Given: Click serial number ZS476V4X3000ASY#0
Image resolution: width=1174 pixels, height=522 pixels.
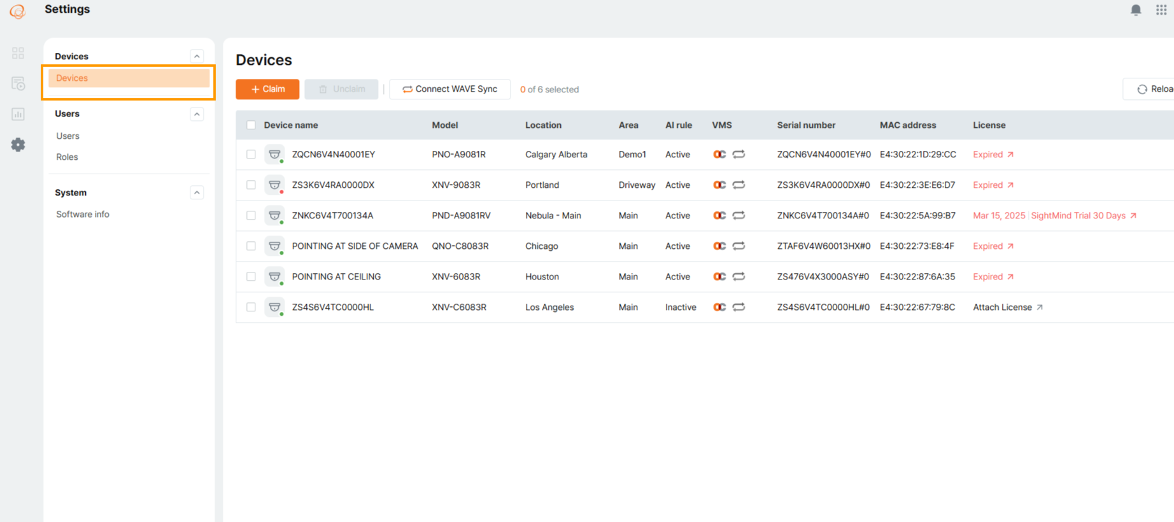Looking at the screenshot, I should [x=823, y=276].
